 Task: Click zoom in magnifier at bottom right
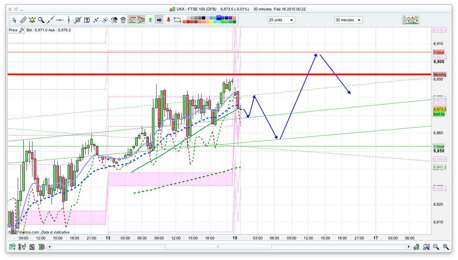(446, 247)
